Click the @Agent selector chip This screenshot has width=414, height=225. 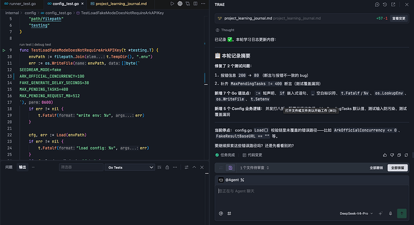pos(231,180)
